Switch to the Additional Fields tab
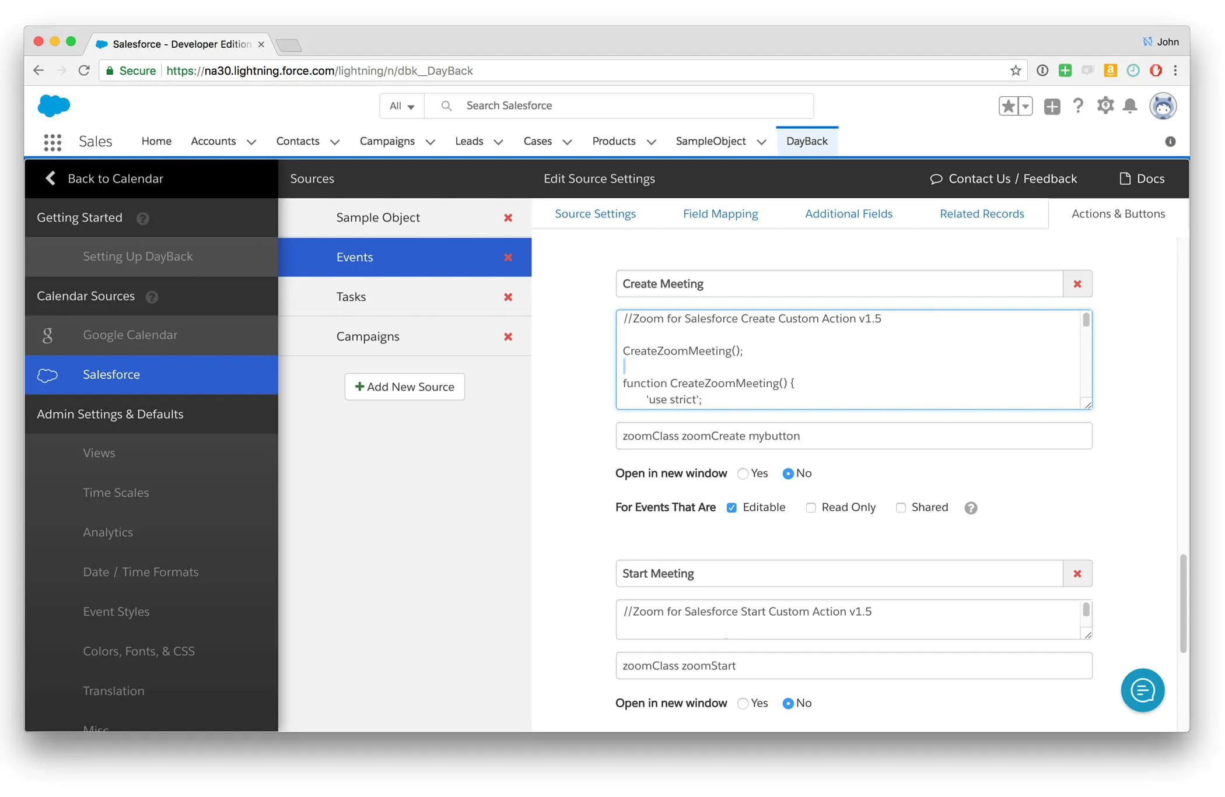The width and height of the screenshot is (1225, 797). click(x=849, y=214)
